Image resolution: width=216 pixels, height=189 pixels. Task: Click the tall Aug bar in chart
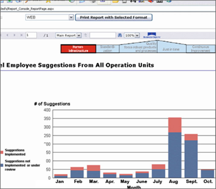tap(175, 147)
